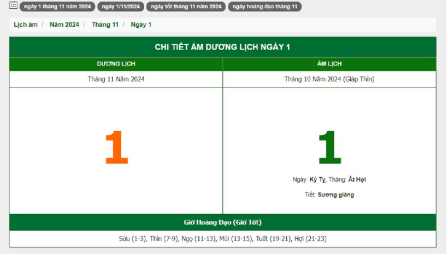Navigate to 'Tháng 11' breadcrumb link

tap(105, 25)
